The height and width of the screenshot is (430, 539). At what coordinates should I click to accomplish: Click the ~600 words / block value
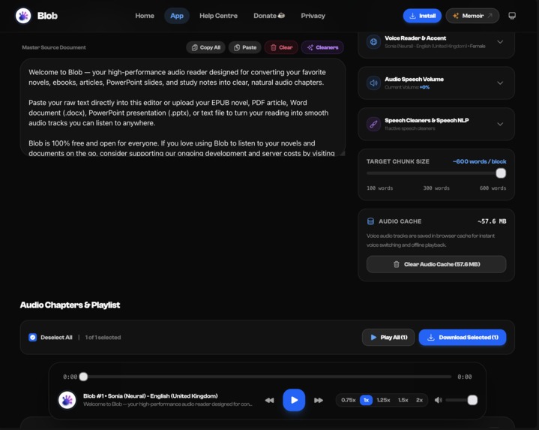[479, 161]
